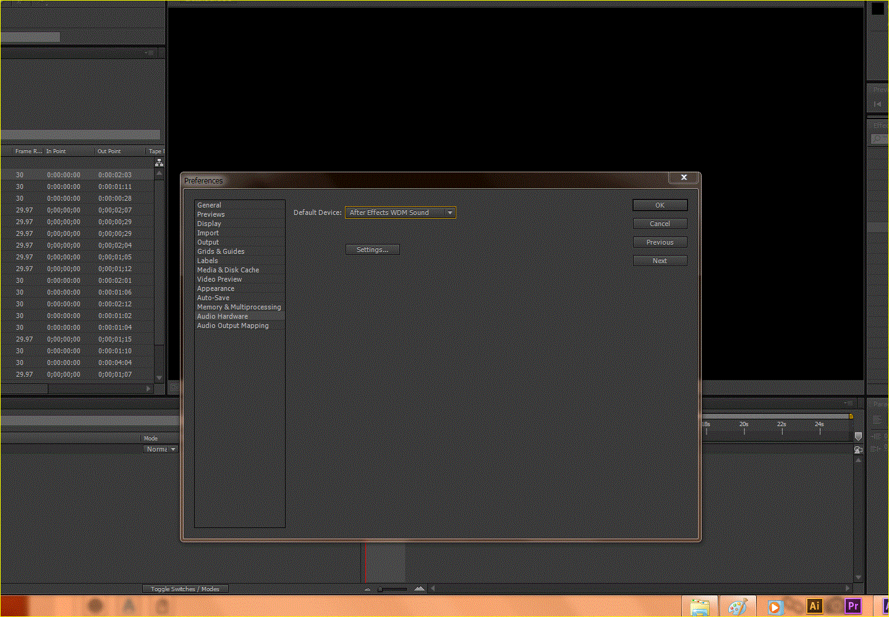
Task: Click the Mode column header in timeline
Action: (151, 438)
